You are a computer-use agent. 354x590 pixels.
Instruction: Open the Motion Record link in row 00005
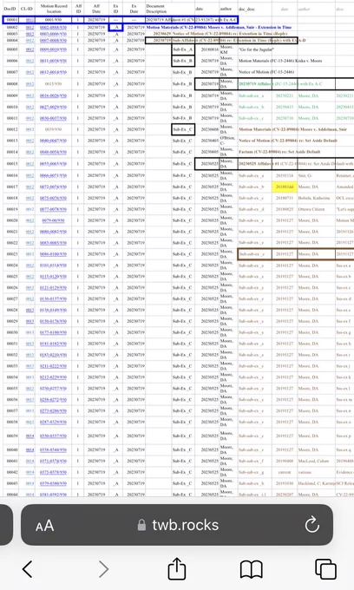point(54,49)
